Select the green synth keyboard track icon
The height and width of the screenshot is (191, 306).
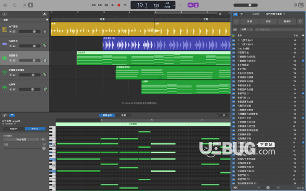(x=5, y=58)
